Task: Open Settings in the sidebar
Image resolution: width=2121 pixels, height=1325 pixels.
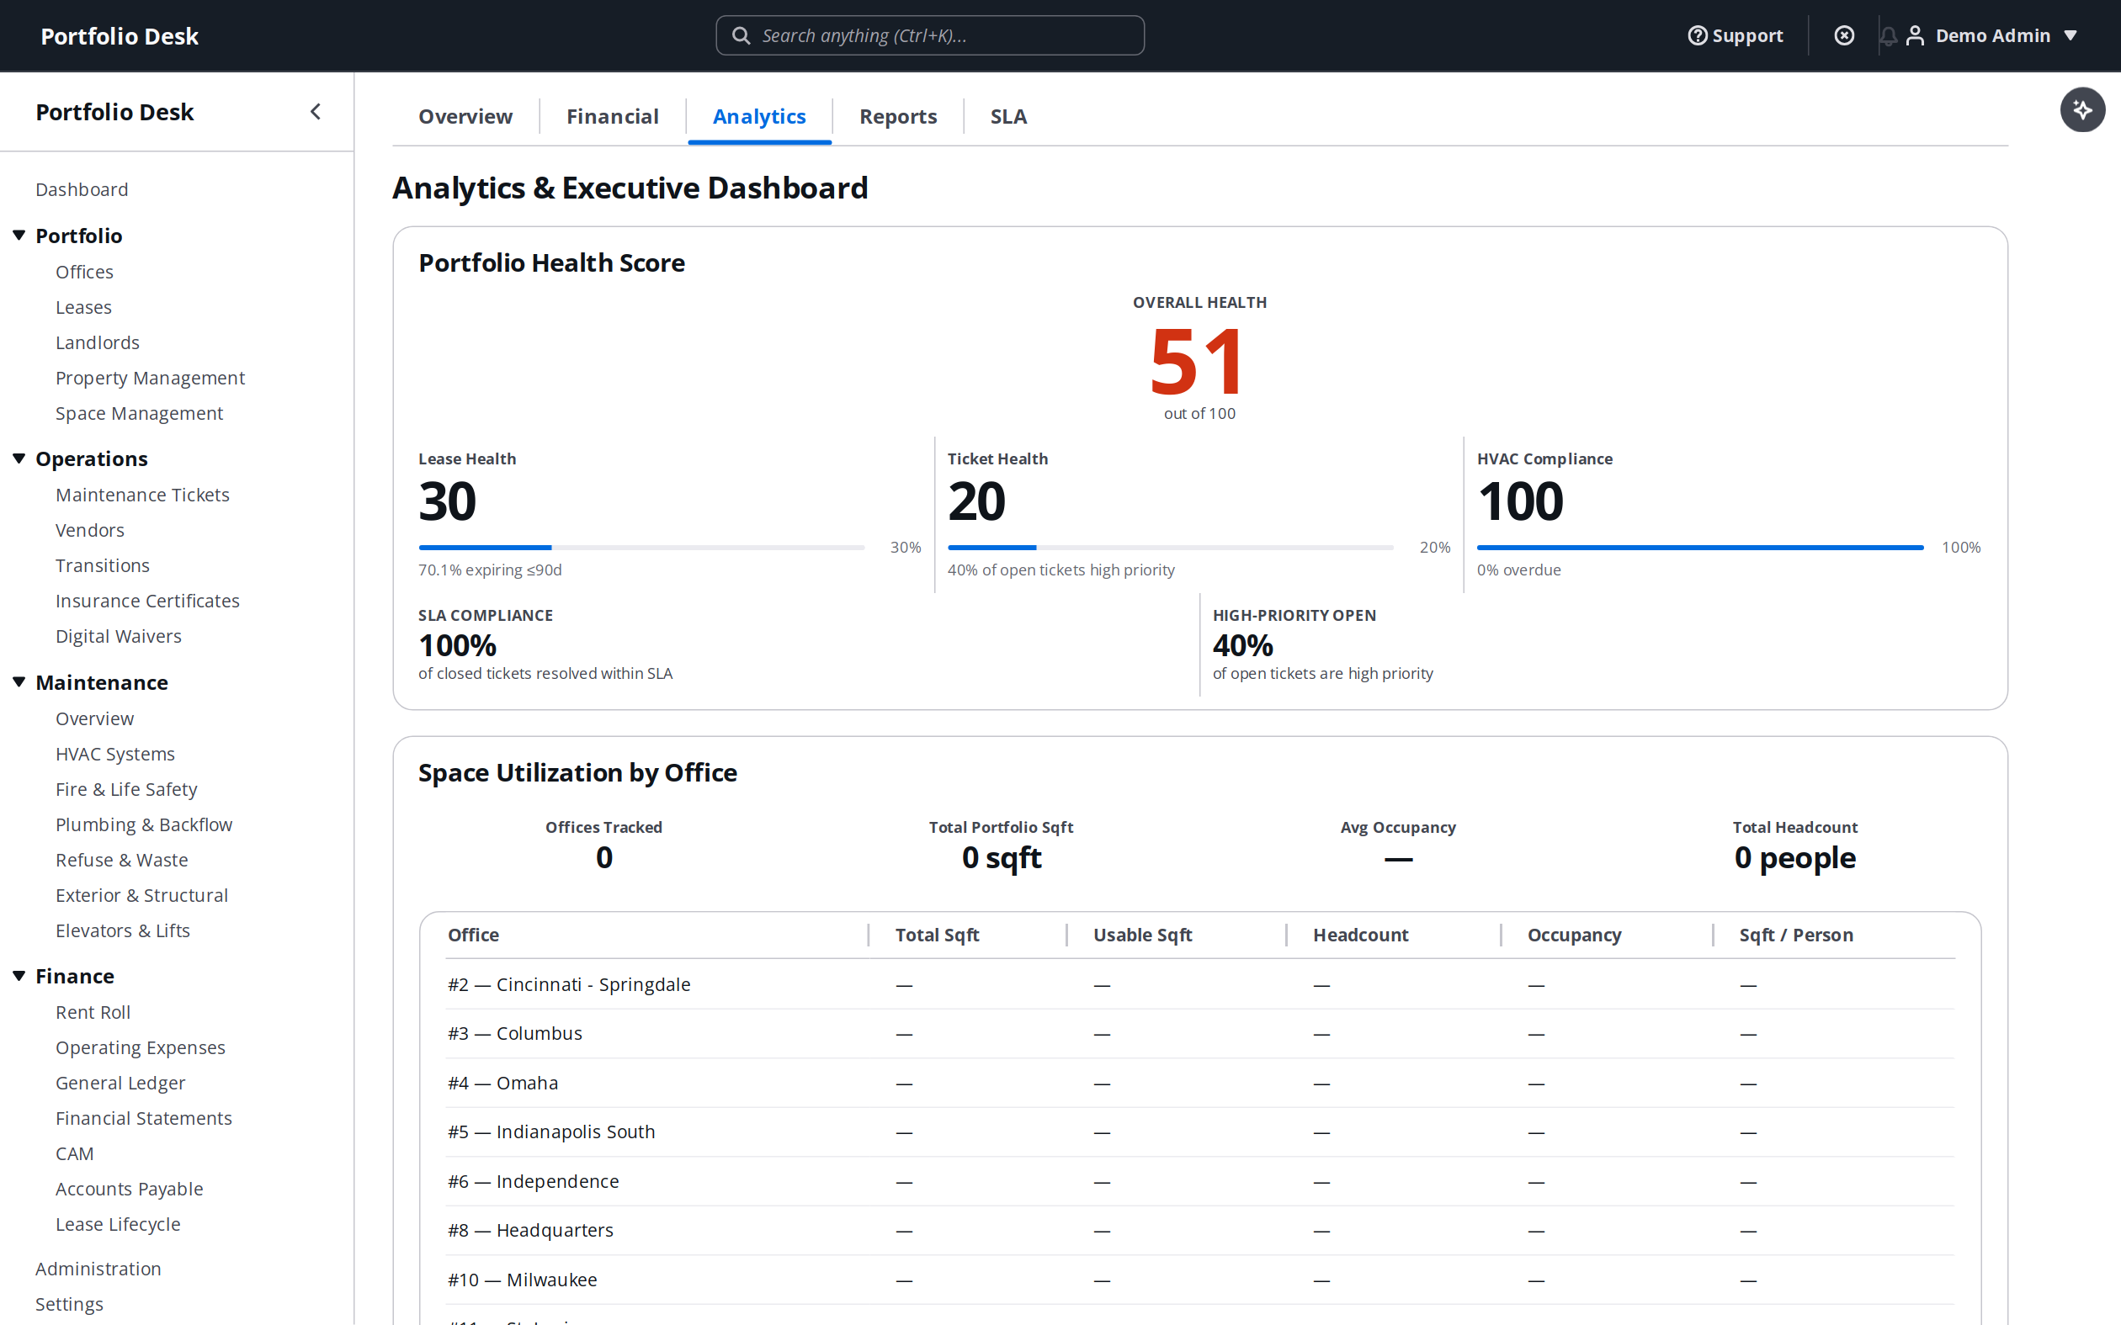Action: [69, 1304]
